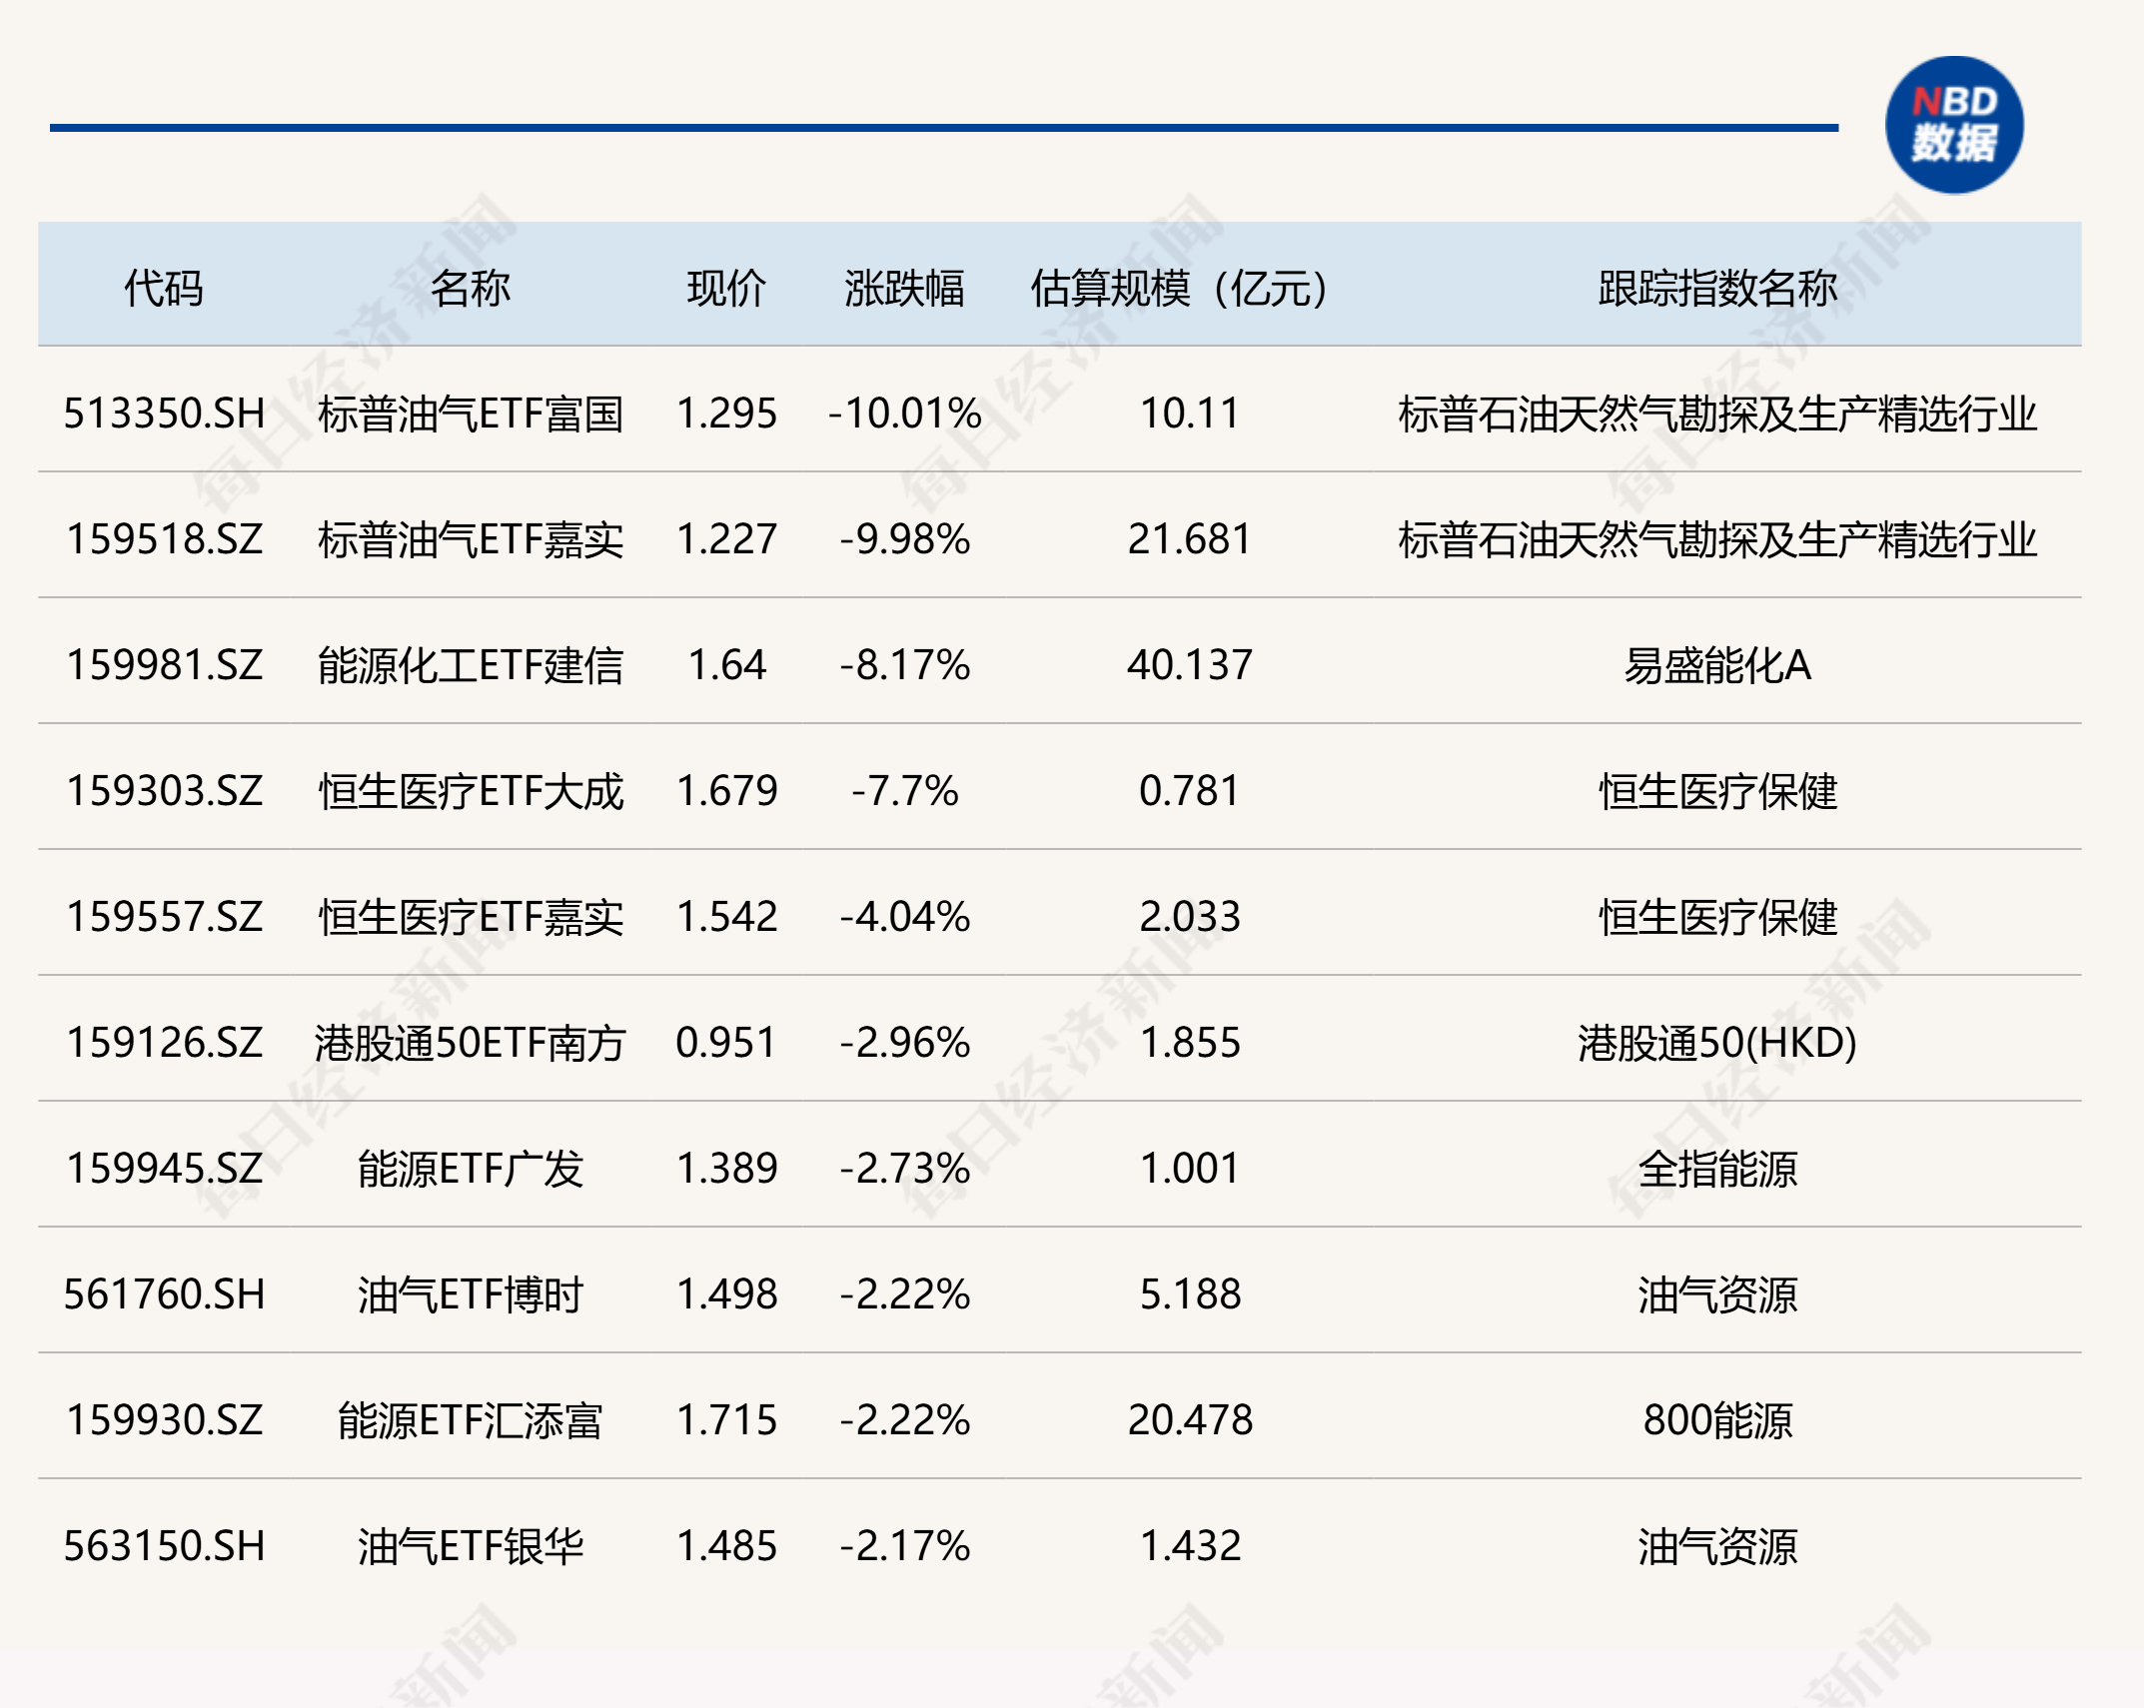Click the 800能源 index name
This screenshot has height=1708, width=2144.
(x=1716, y=1420)
